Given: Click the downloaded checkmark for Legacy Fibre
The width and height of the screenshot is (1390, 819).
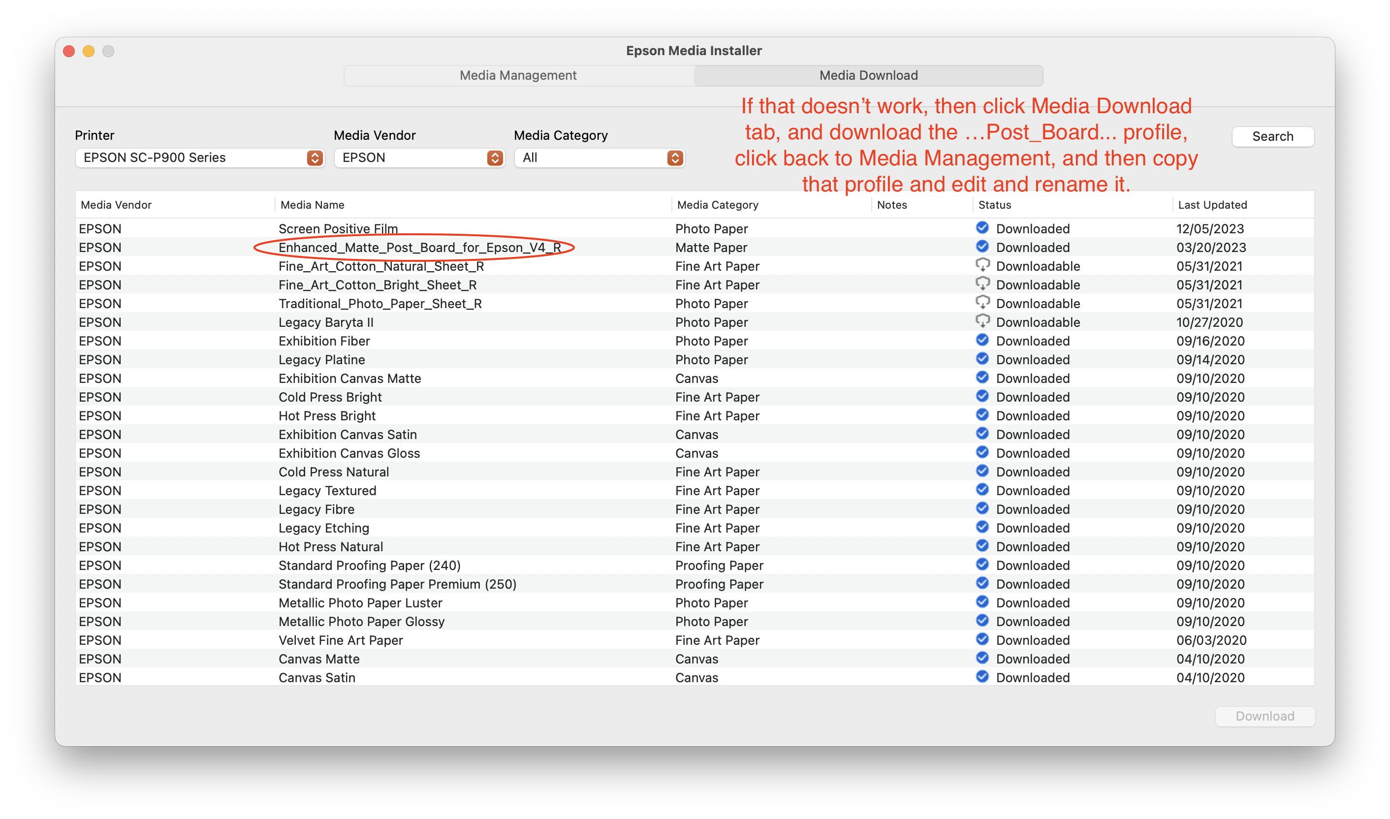Looking at the screenshot, I should pyautogui.click(x=982, y=508).
